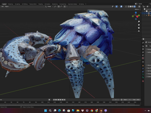Select solid viewport shading
Screen dimensions: 151x113
coord(131,7)
